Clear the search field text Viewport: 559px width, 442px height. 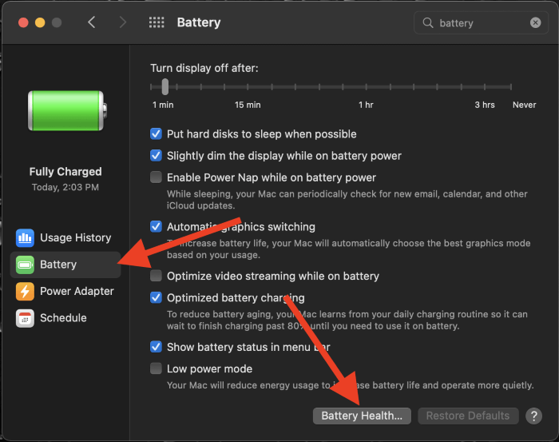coord(535,23)
